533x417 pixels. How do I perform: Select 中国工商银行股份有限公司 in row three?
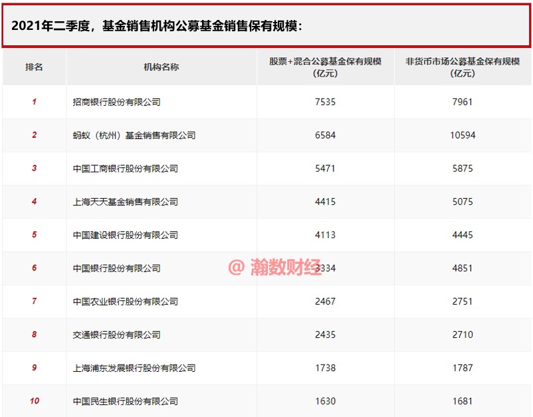(x=126, y=168)
